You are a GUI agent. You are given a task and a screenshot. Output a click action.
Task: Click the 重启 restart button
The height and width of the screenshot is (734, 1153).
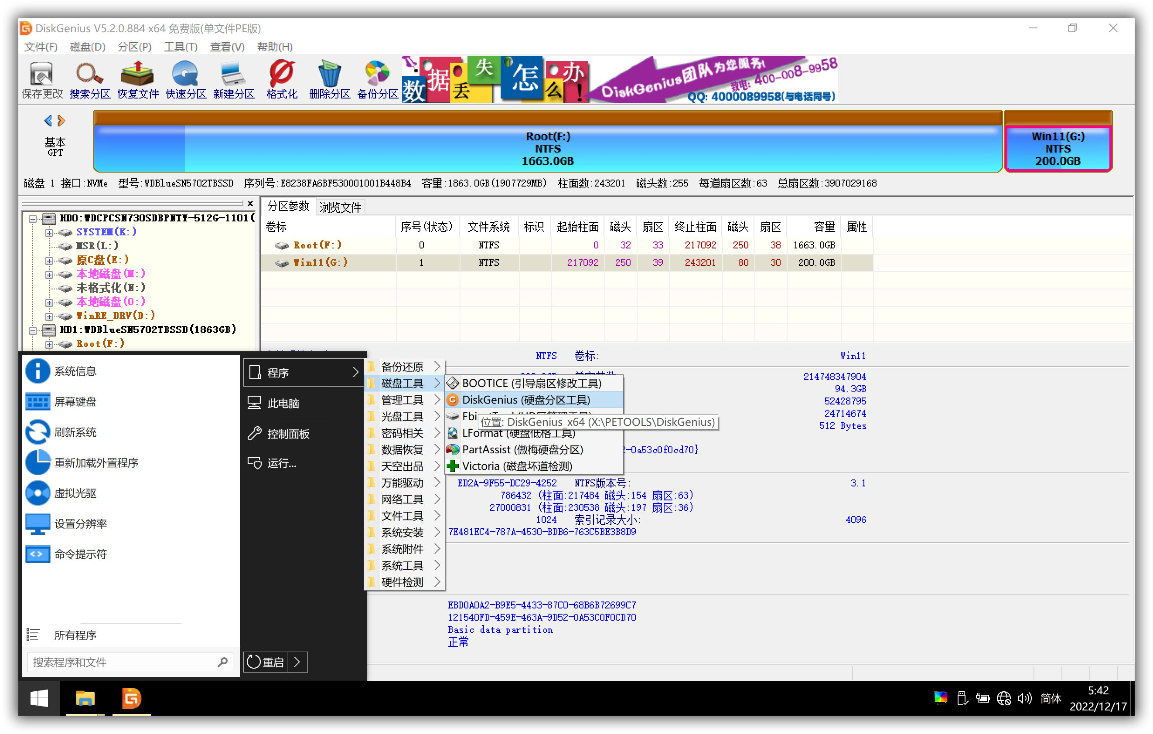click(x=266, y=662)
